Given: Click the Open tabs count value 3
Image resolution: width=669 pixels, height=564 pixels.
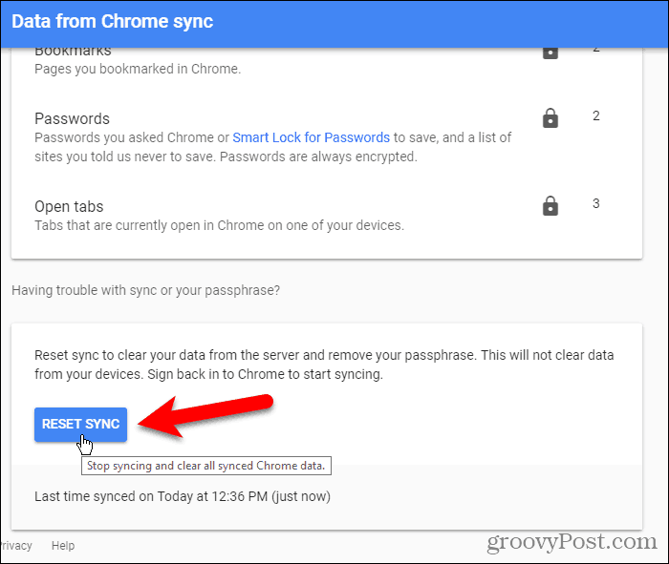Looking at the screenshot, I should click(x=596, y=203).
